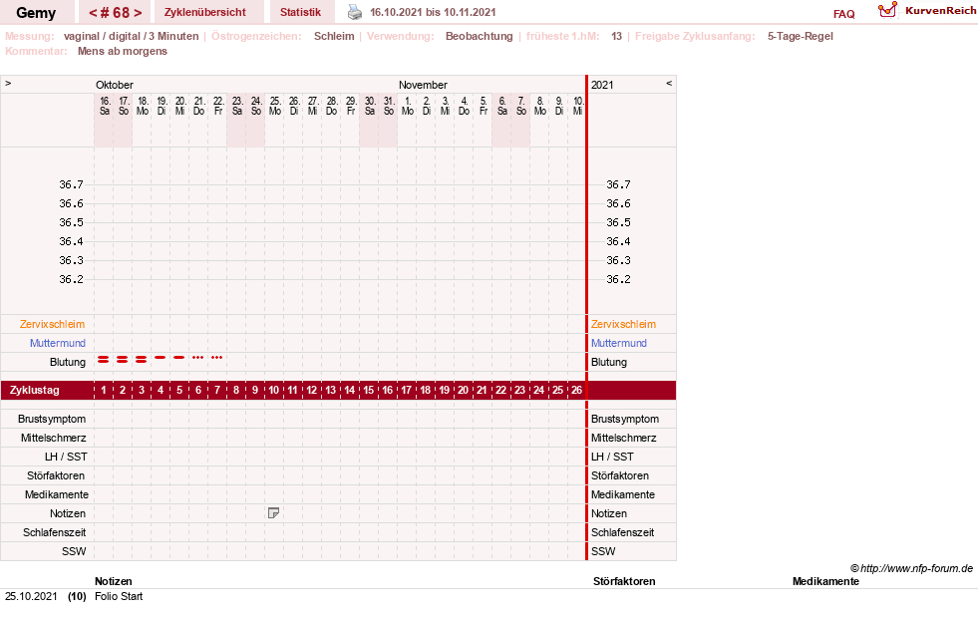Select cycle day 1 in Zyklustag row
The height and width of the screenshot is (620, 978).
pyautogui.click(x=104, y=390)
